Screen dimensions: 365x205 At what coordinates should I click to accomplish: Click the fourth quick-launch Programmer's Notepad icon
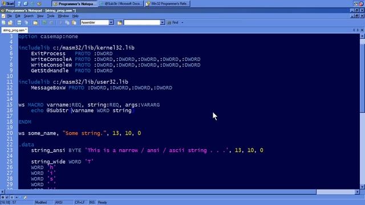pyautogui.click(x=39, y=4)
